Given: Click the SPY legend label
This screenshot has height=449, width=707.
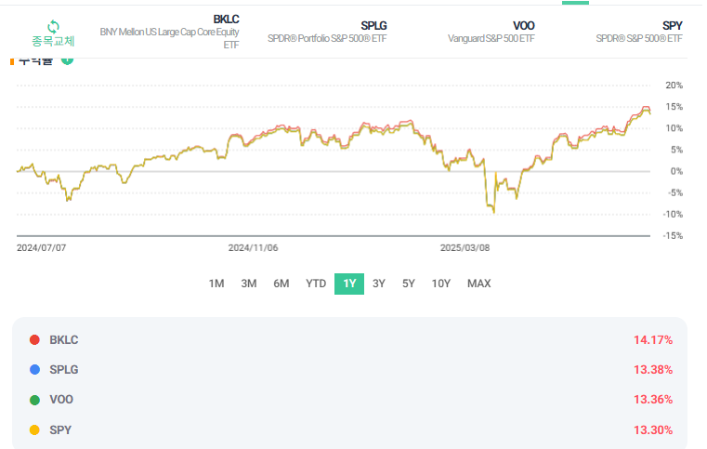Looking at the screenshot, I should [x=60, y=430].
